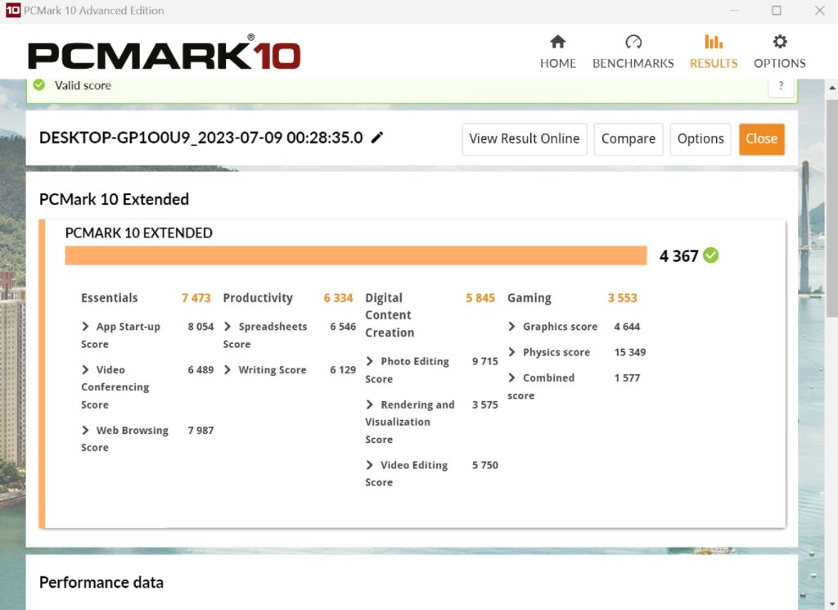Click the Productivity score 6 334
Image resolution: width=838 pixels, height=610 pixels.
(x=338, y=298)
